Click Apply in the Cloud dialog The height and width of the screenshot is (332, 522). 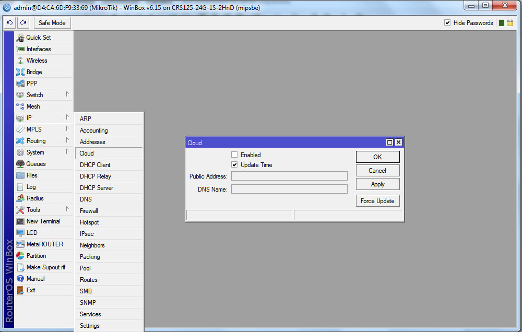tap(377, 184)
